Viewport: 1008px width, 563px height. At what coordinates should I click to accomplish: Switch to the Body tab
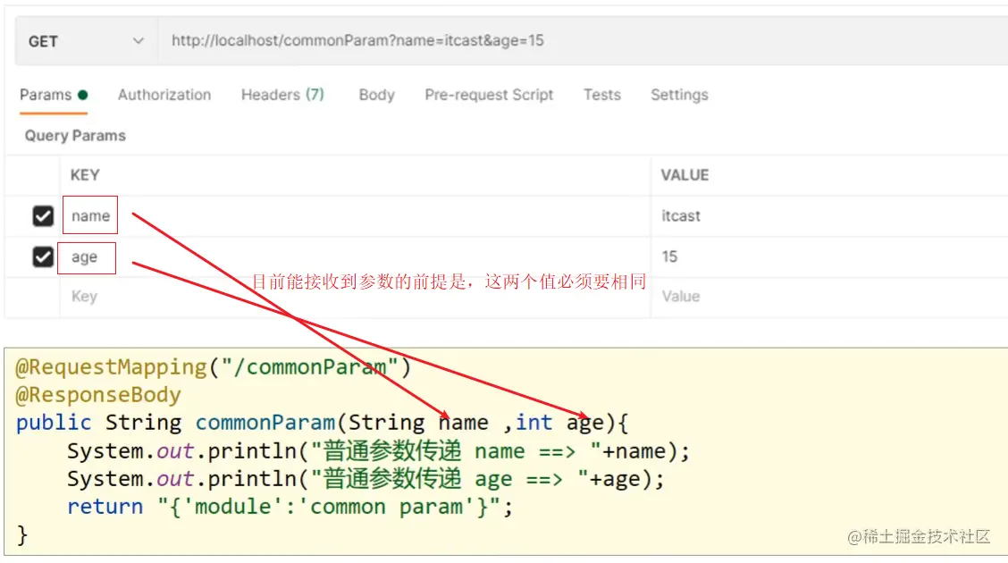pos(377,95)
